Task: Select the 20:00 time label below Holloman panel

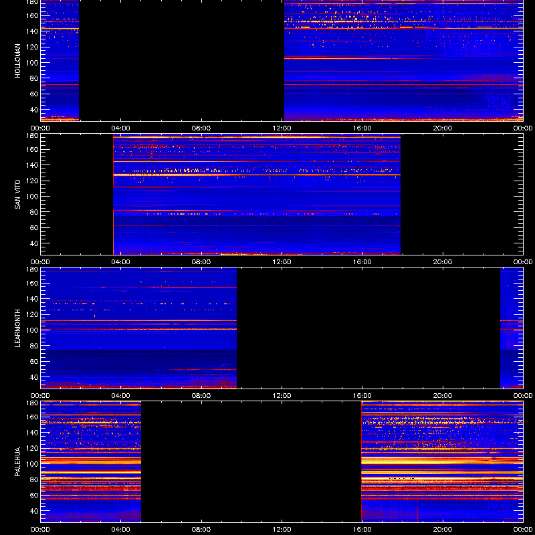Action: pos(443,128)
